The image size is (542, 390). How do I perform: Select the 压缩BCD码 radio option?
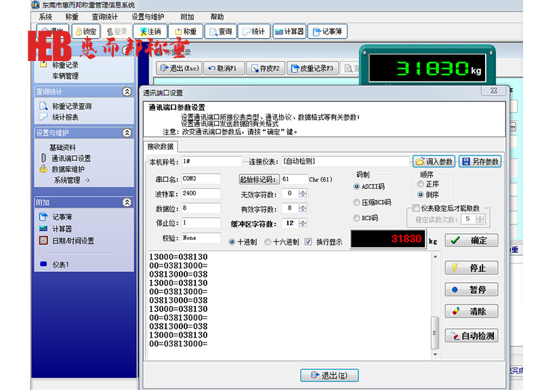357,202
